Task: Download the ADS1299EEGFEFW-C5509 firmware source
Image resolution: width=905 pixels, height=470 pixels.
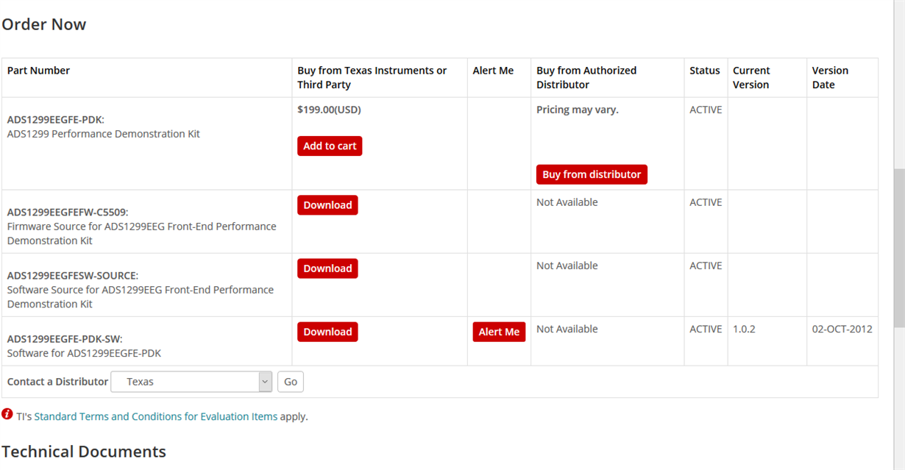Action: click(327, 205)
